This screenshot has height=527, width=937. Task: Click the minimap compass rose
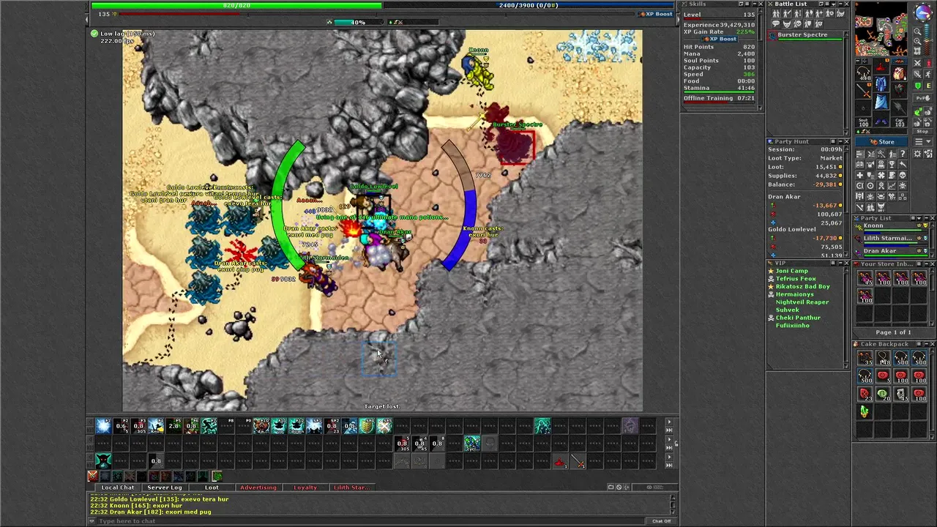(924, 12)
